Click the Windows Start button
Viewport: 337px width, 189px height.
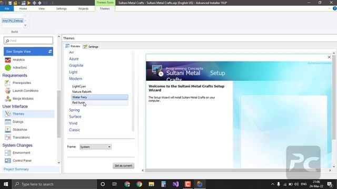(6, 184)
